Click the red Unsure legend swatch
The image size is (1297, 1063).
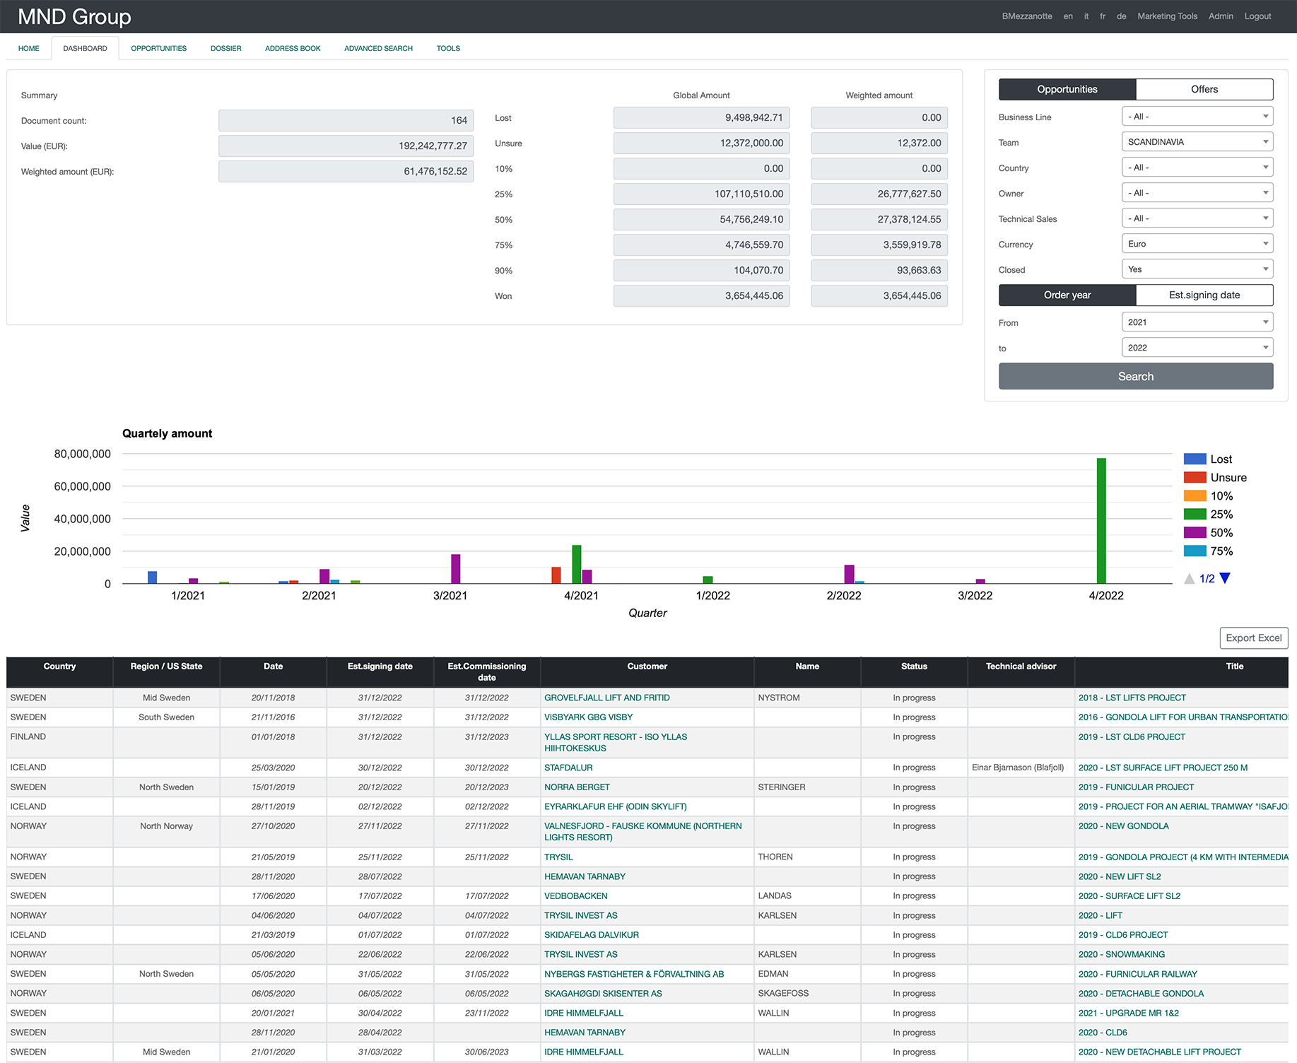pos(1195,477)
